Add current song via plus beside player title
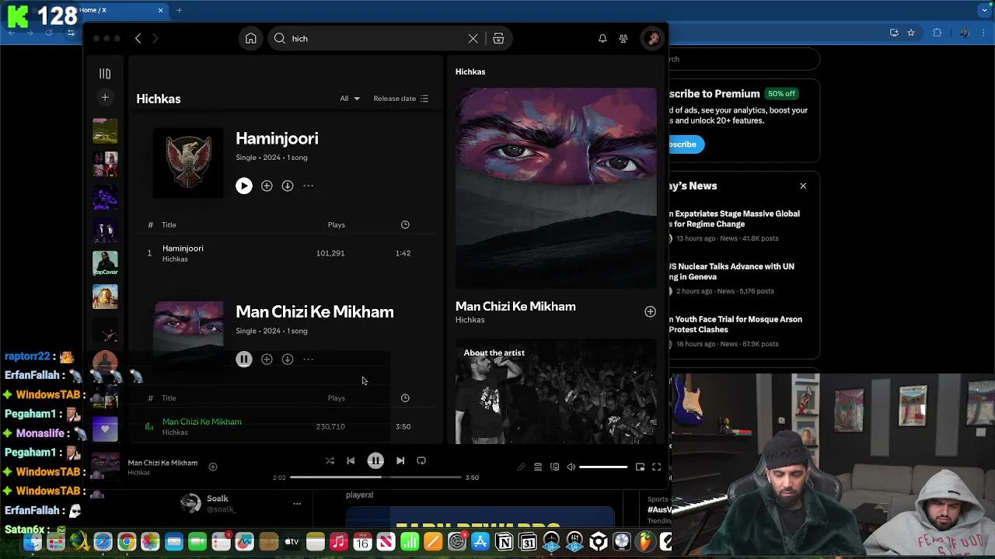 click(x=213, y=467)
